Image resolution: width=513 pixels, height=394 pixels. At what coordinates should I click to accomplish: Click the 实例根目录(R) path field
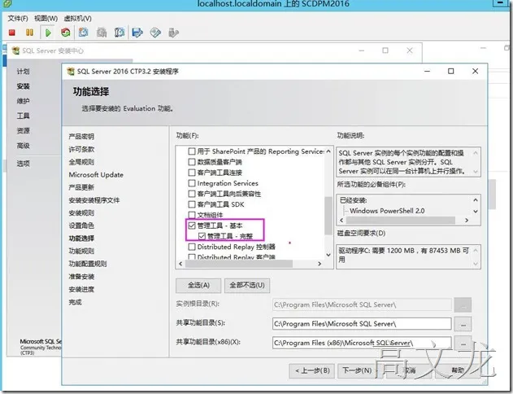tap(362, 305)
